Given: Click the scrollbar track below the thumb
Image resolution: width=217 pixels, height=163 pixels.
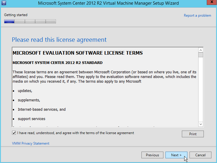Looking at the screenshot, I should (x=201, y=93).
